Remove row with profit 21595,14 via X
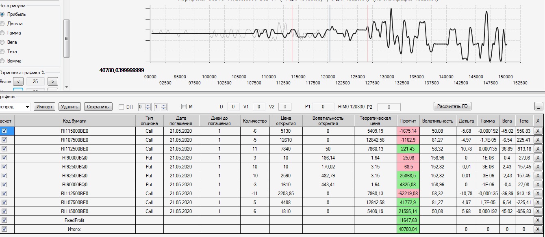This screenshot has width=545, height=237. pyautogui.click(x=537, y=211)
